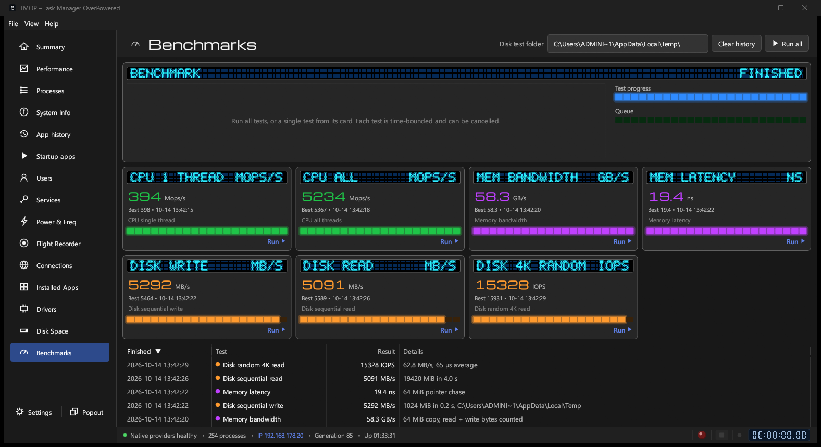Run the Disk Write benchmark

276,330
